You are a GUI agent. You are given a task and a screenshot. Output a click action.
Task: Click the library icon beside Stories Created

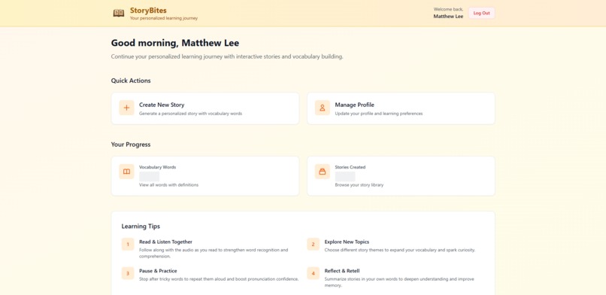323,172
